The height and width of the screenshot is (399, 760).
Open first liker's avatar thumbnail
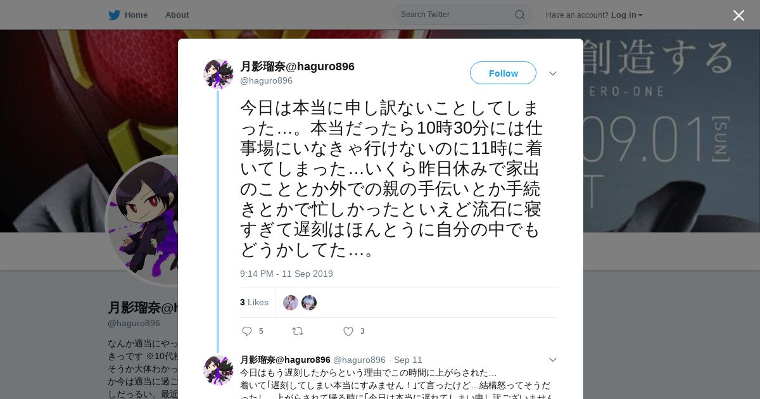tap(291, 303)
